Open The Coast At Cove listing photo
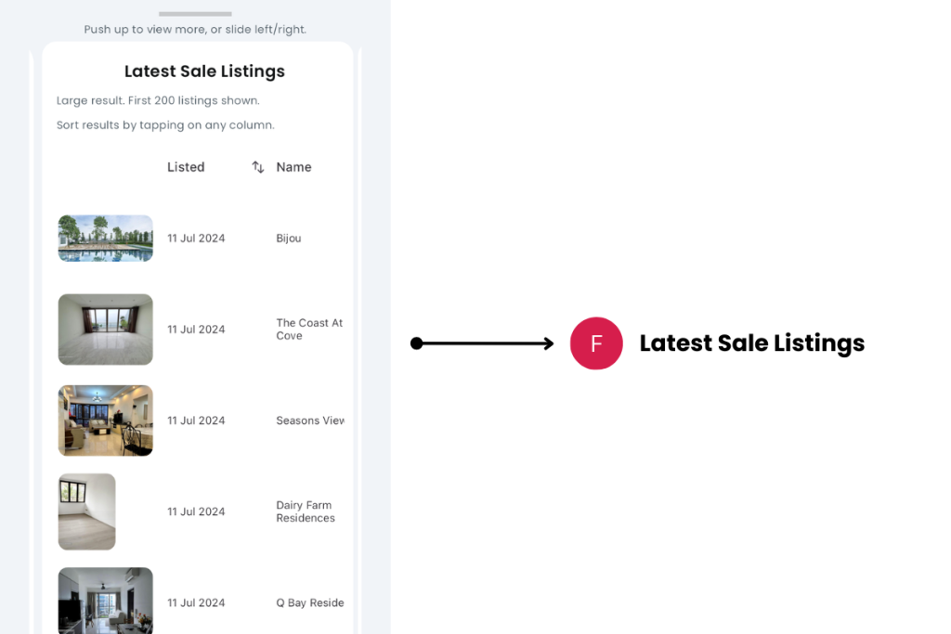Screen dimensions: 951x634 [105, 330]
